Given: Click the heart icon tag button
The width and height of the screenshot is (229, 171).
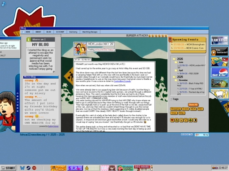Looking at the screenshot, I should click(172, 120).
